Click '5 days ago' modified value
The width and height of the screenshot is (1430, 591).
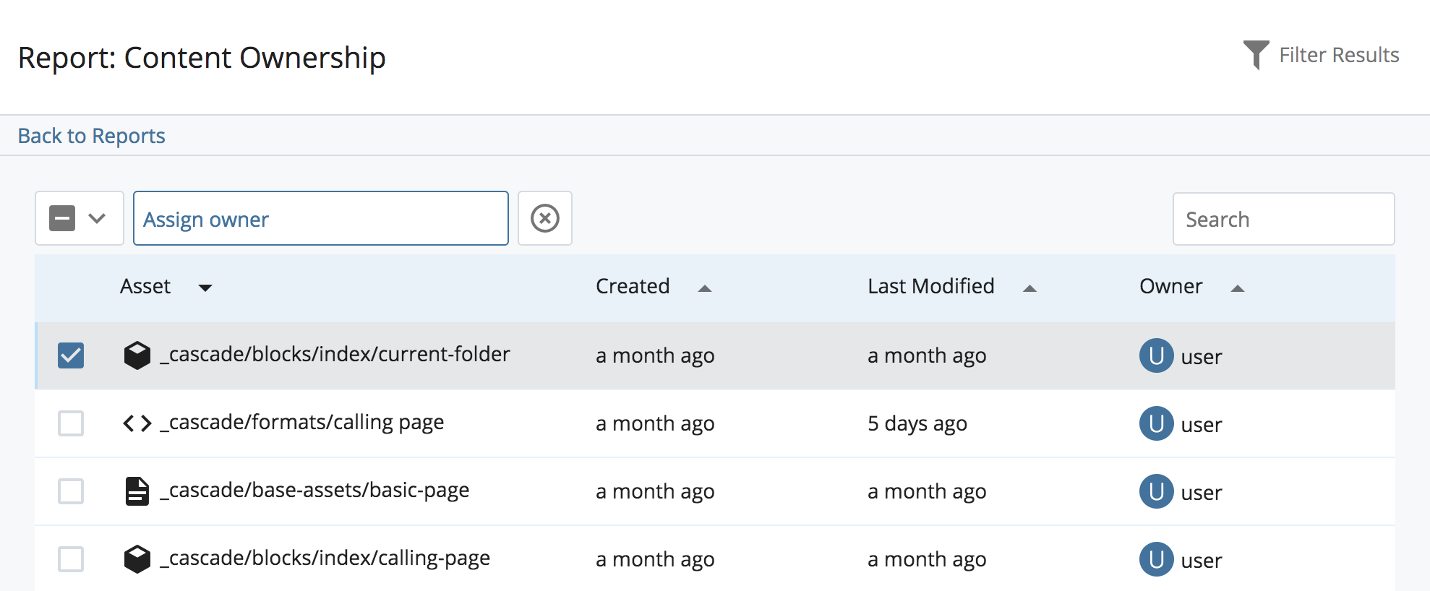[917, 423]
